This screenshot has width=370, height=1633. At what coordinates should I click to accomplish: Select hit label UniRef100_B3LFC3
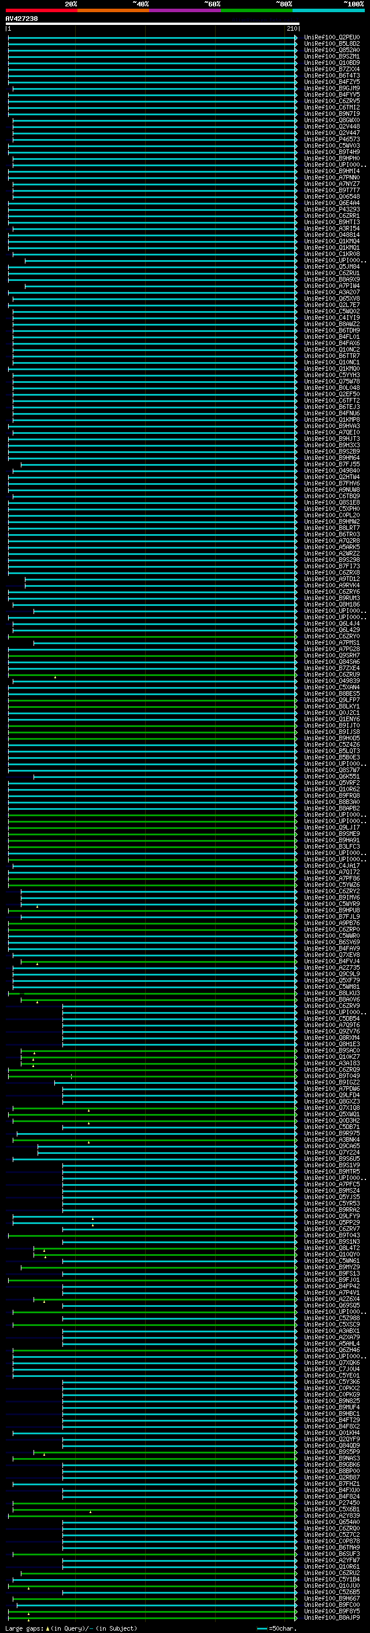[x=331, y=846]
